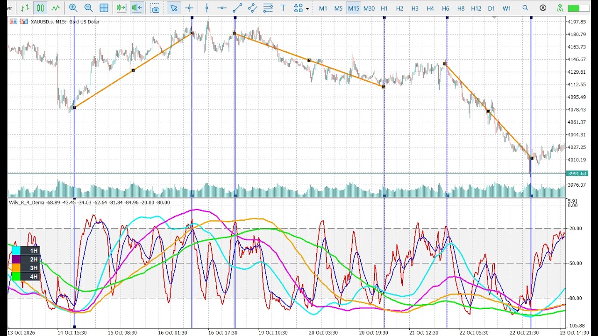
Task: Switch to line chart style
Action: tap(56, 8)
